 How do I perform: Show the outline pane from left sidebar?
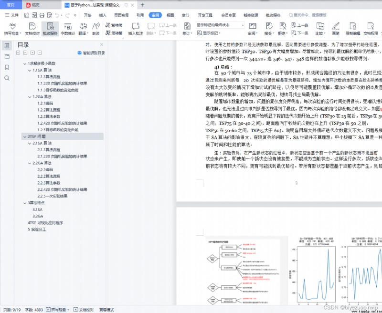[7, 45]
